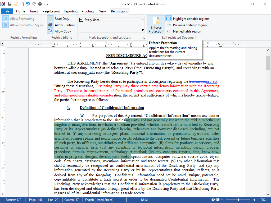This screenshot has width=271, height=203.
Task: Click the Page: 1/5 status indicator
Action: pyautogui.click(x=35, y=200)
